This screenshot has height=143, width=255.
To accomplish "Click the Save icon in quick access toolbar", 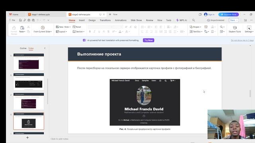I will 20,20.
